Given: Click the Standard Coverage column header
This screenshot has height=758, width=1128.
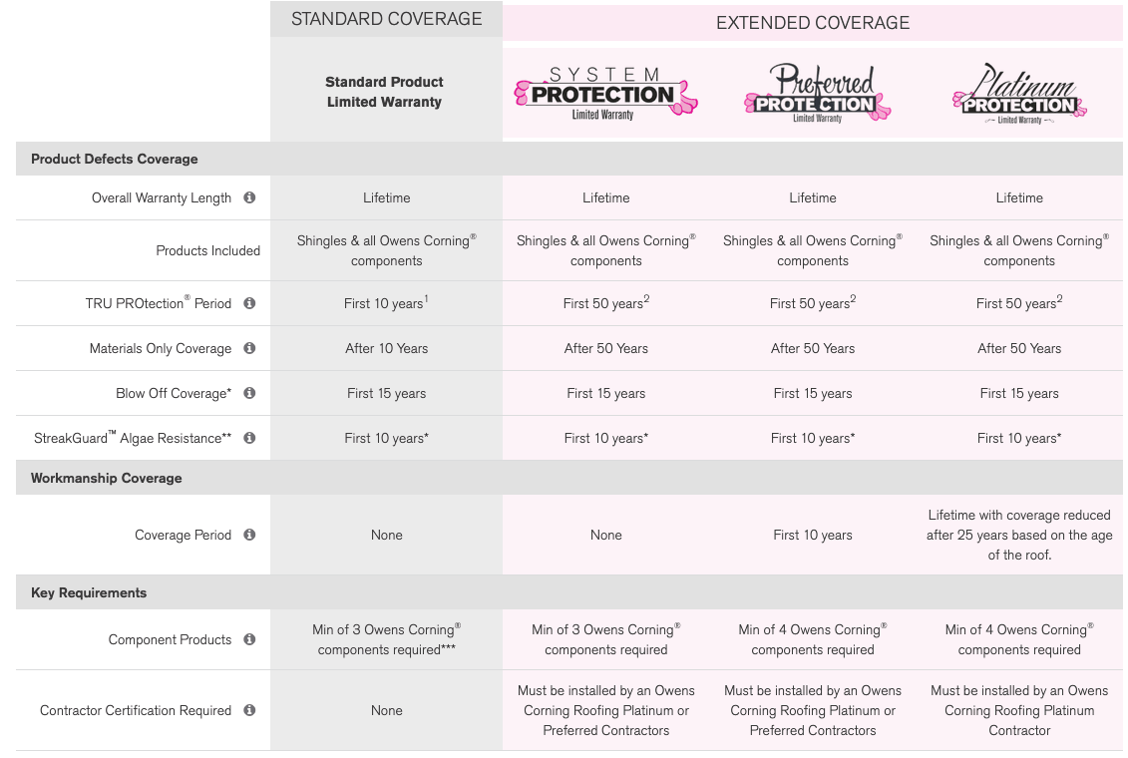Looking at the screenshot, I should point(386,19).
